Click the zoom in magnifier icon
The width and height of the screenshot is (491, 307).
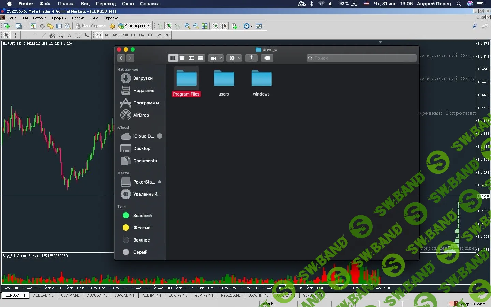tap(187, 26)
